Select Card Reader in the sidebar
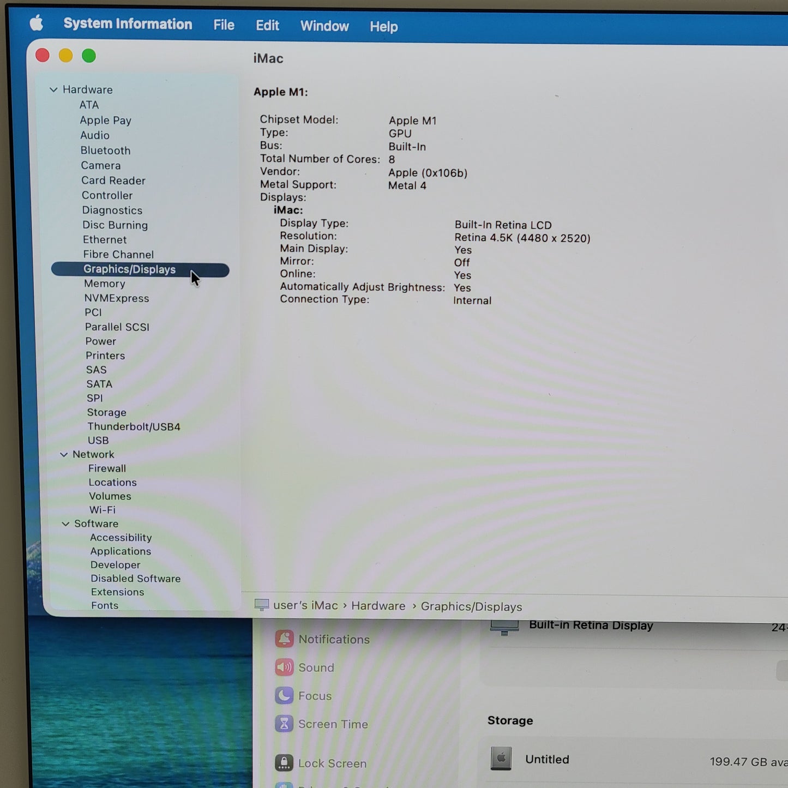Image resolution: width=788 pixels, height=788 pixels. 113,181
